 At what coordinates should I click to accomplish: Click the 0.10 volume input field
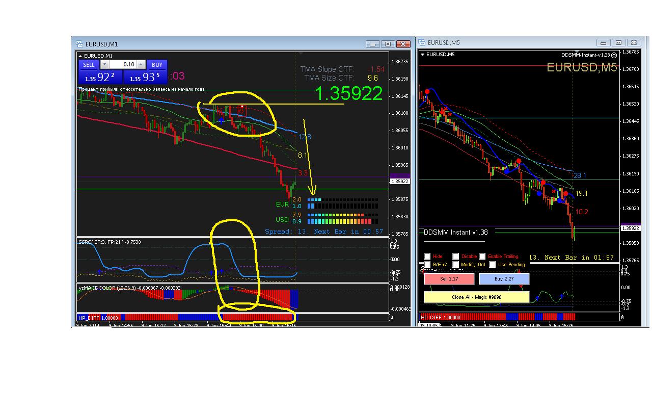122,65
